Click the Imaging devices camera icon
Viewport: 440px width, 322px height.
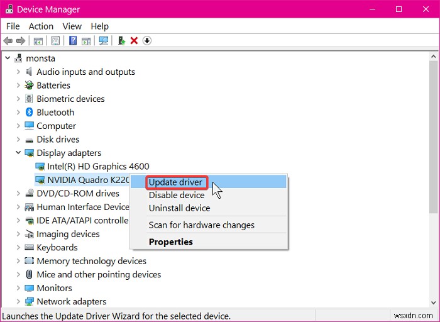tap(29, 234)
